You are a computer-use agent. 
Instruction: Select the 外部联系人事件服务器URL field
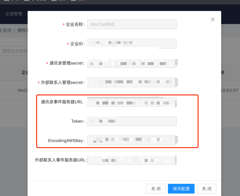pos(132,160)
